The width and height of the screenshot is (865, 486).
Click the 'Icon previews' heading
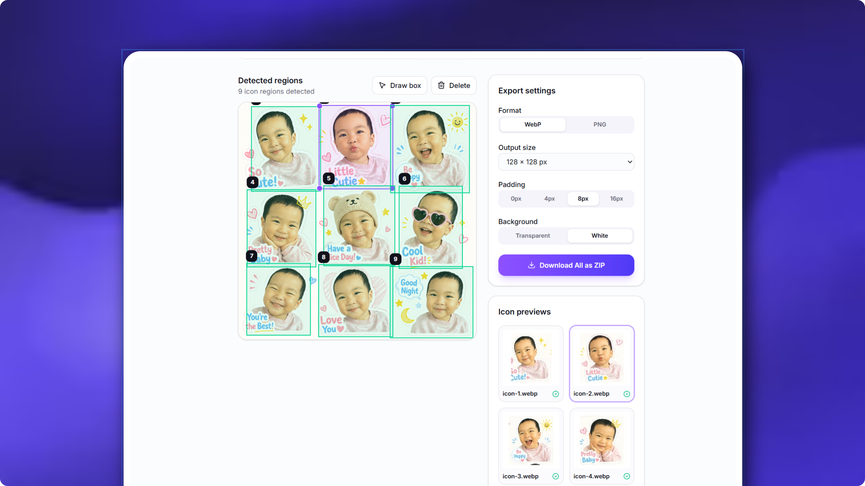[524, 312]
